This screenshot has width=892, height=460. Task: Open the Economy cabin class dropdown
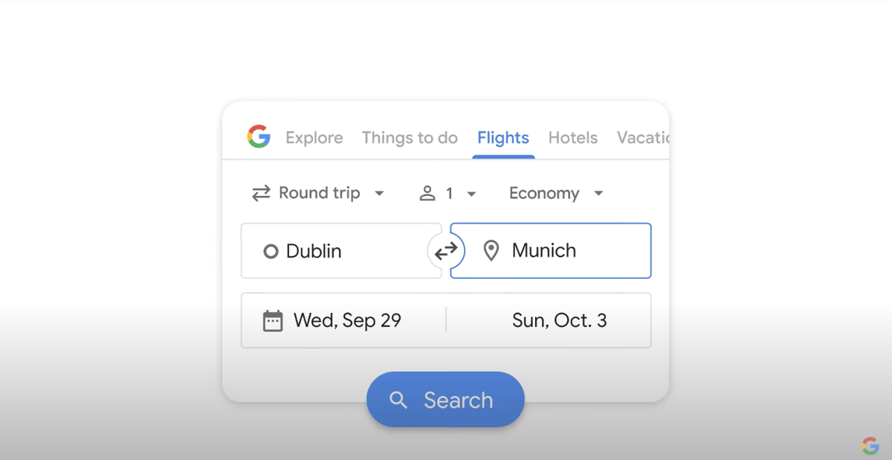(556, 193)
